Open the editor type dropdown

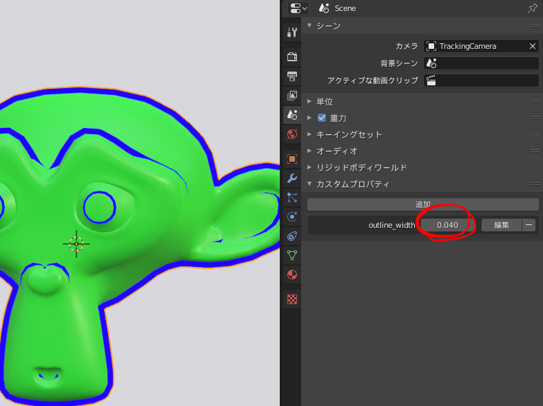click(x=298, y=8)
